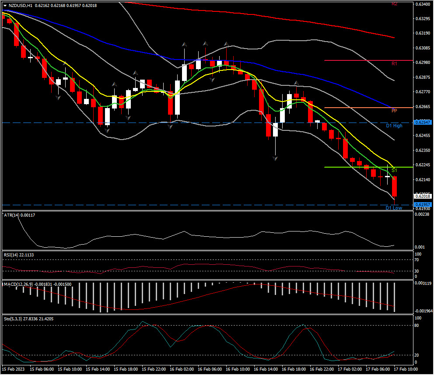This screenshot has height=375, width=434.
Task: Click the S1 support level label
Action: 394,170
